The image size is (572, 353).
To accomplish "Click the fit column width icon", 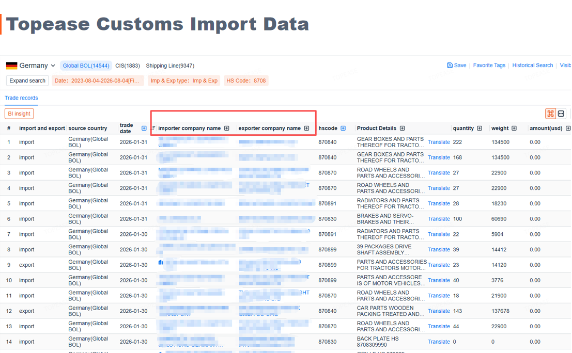I will (x=562, y=114).
